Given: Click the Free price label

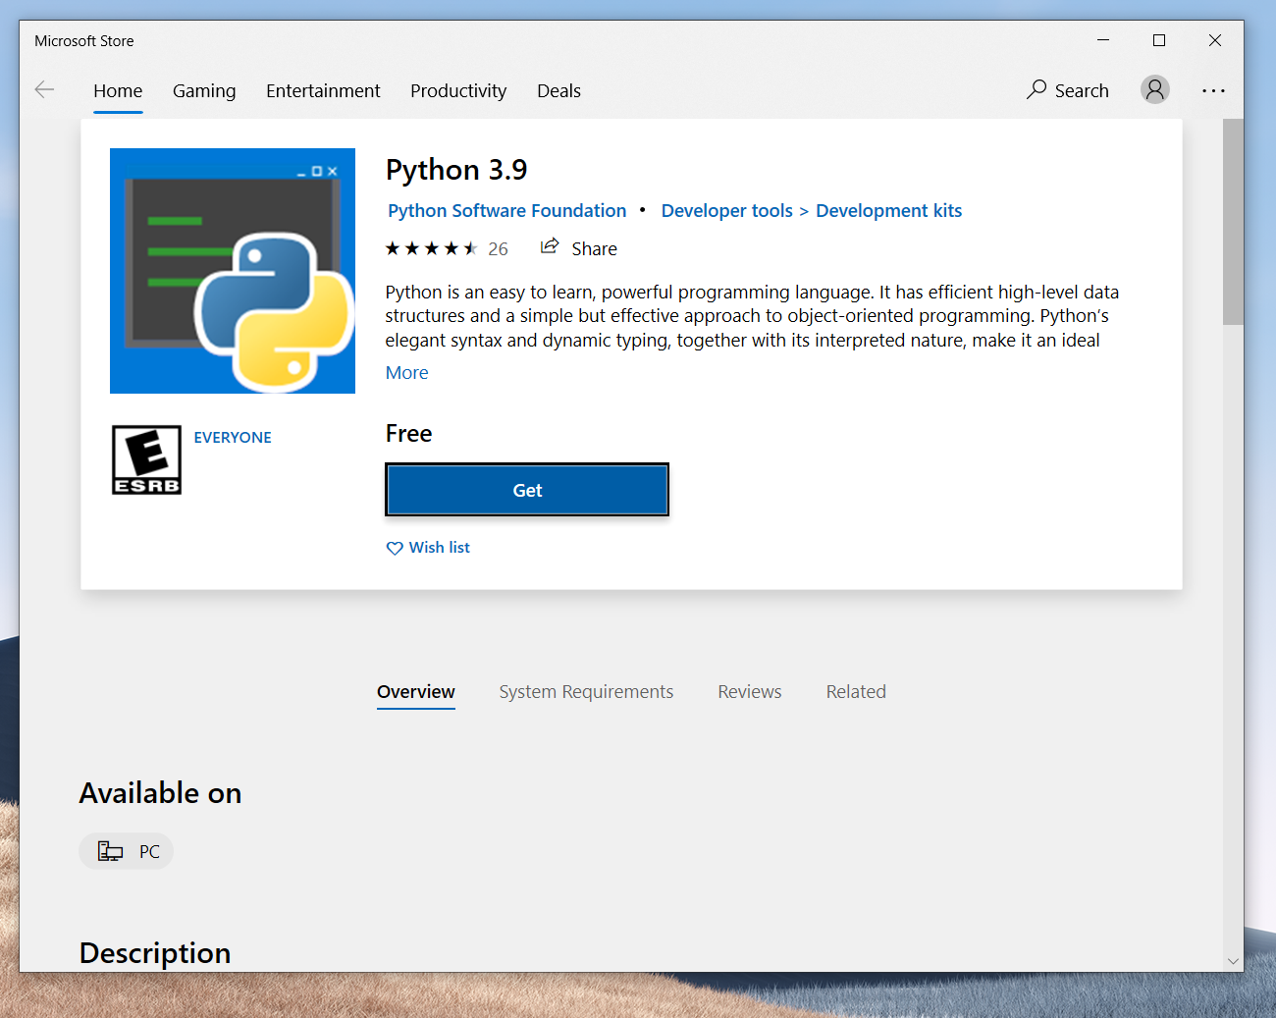Looking at the screenshot, I should click(x=408, y=434).
